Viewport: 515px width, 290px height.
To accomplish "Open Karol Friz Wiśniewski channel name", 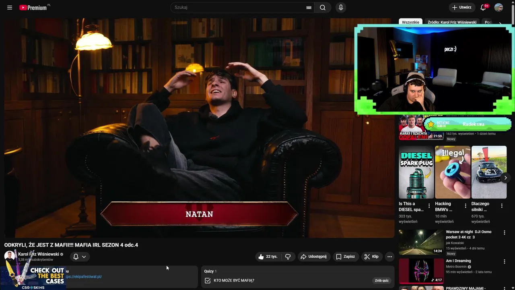I will pyautogui.click(x=39, y=254).
